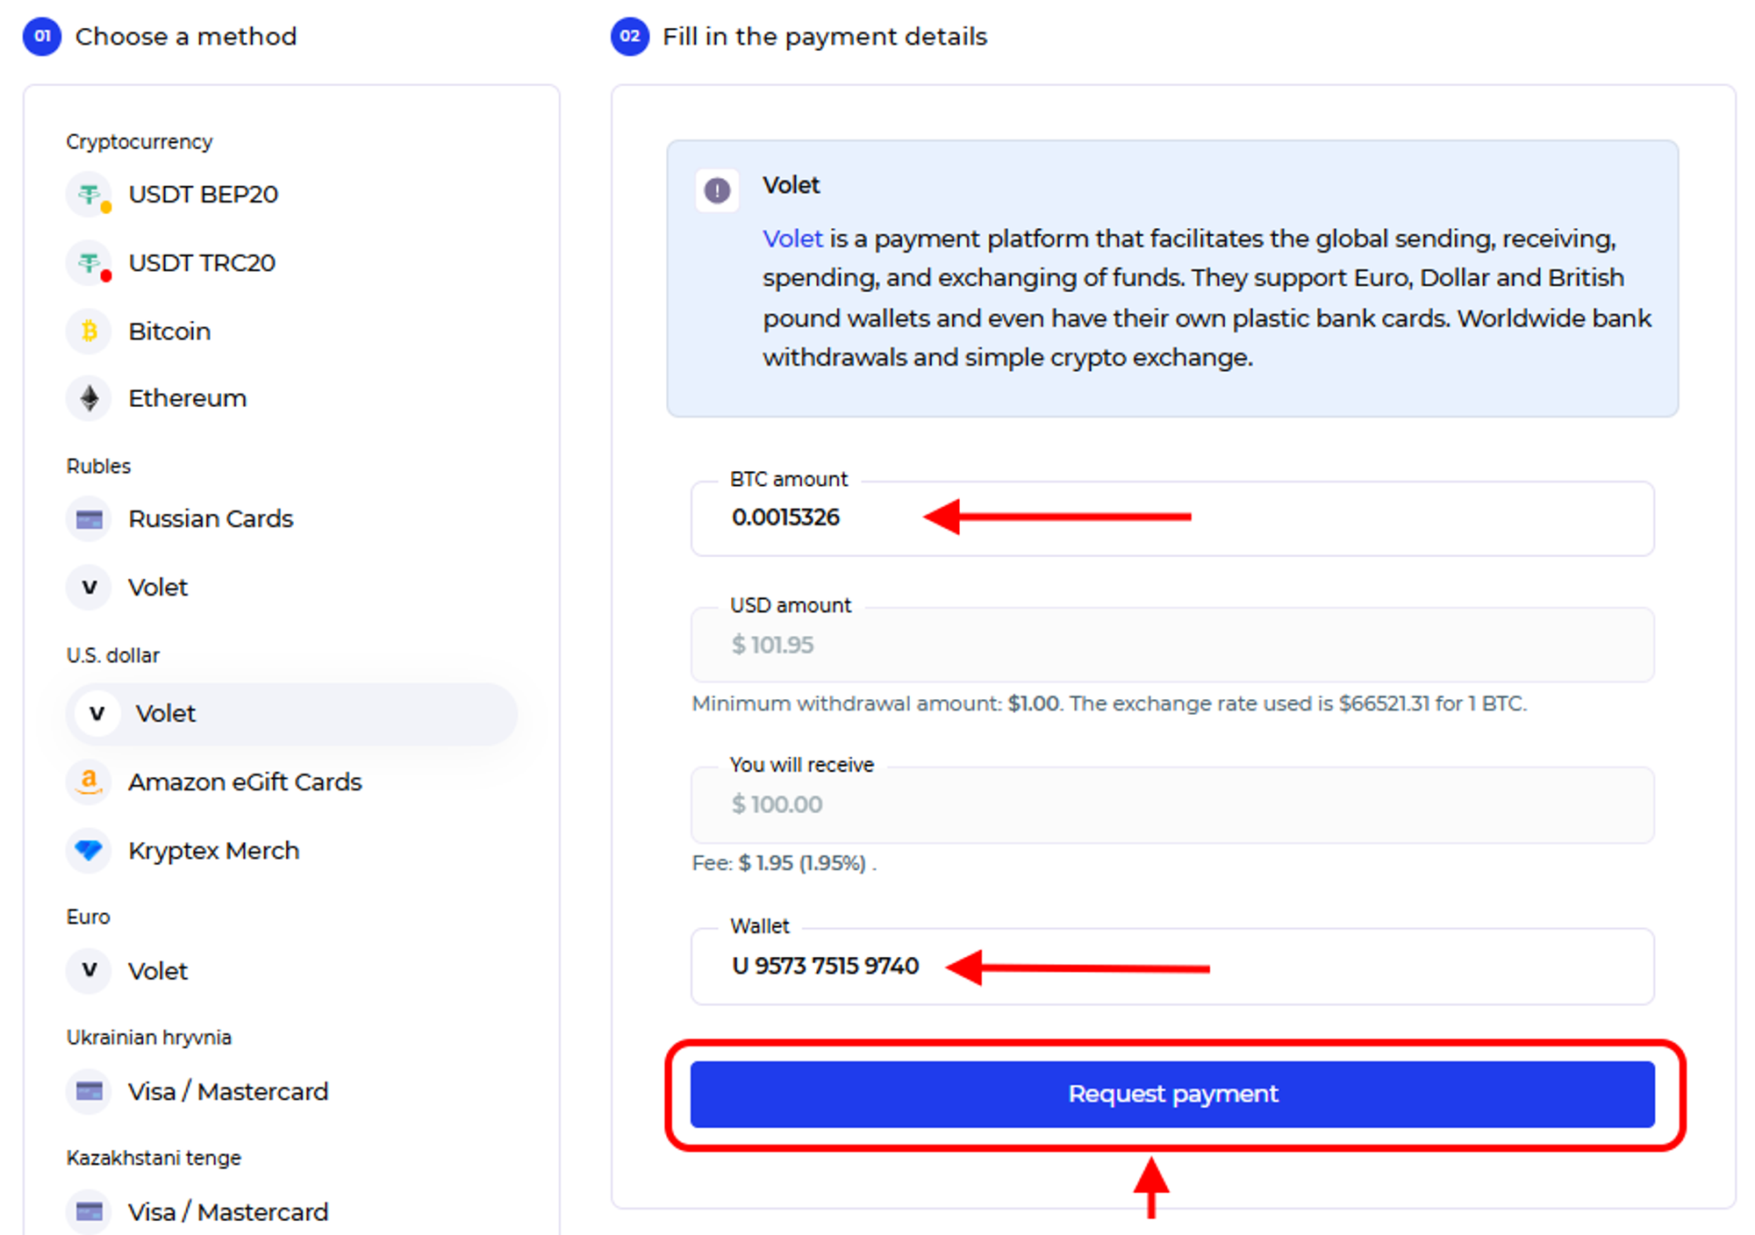This screenshot has height=1235, width=1755.
Task: Click the You will receive field
Action: (x=1172, y=805)
